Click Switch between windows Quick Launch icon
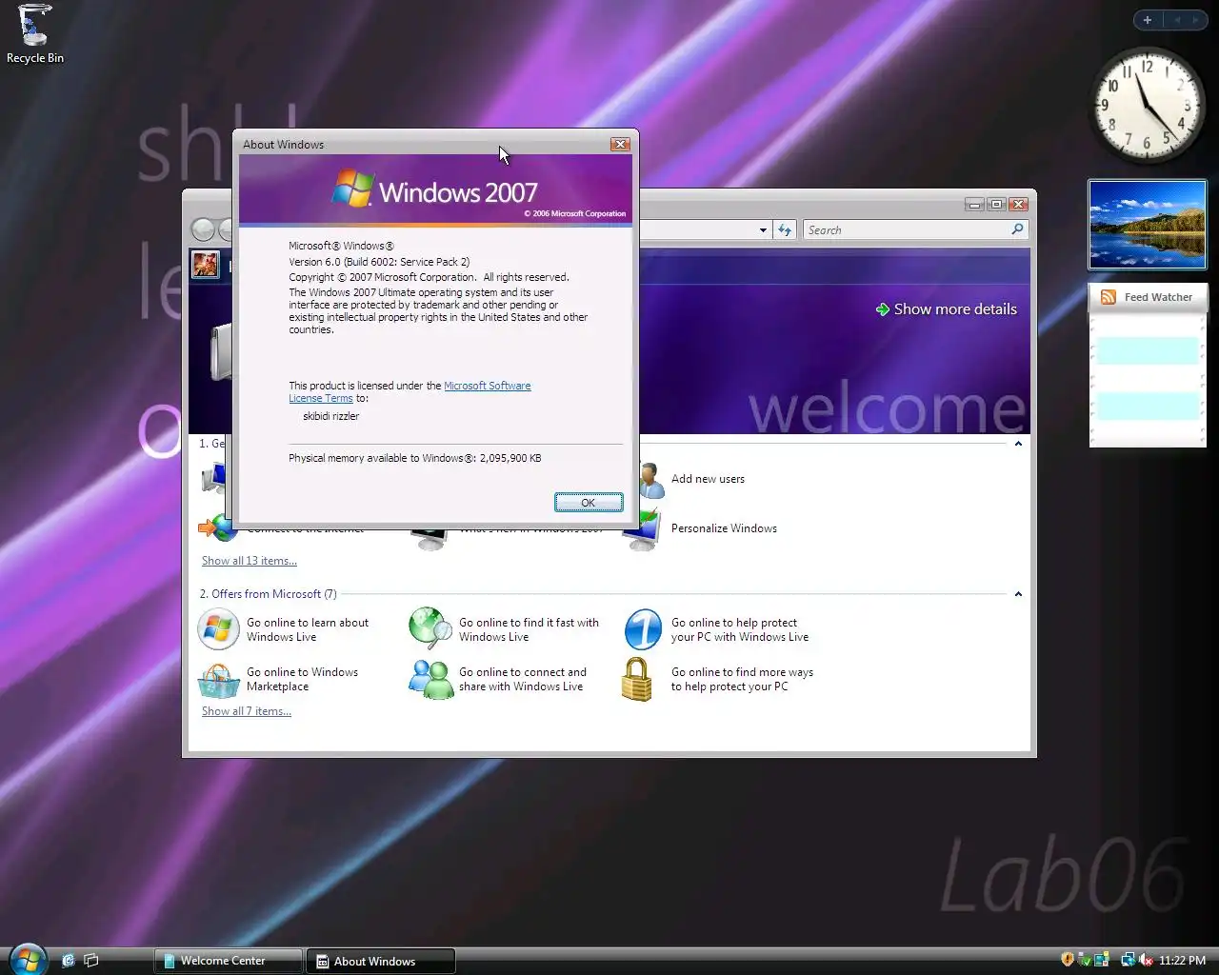This screenshot has height=975, width=1219. [91, 961]
